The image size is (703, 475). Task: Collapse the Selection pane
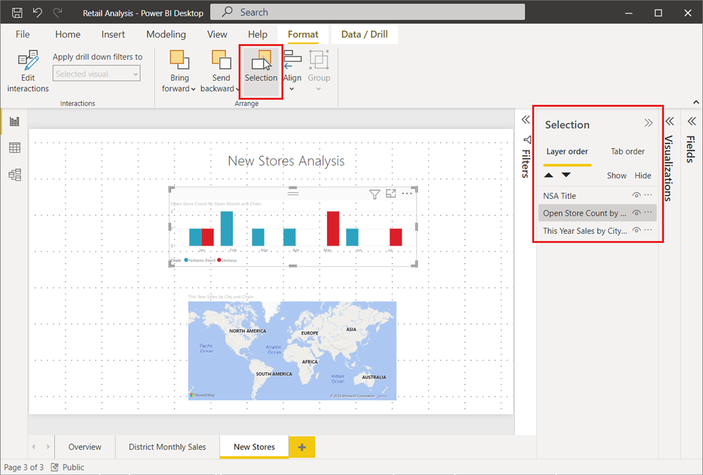coord(648,123)
